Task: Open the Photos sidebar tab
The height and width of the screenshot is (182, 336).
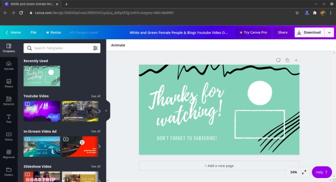Action: [9, 83]
